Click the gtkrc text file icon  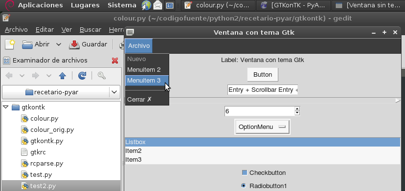pos(24,152)
